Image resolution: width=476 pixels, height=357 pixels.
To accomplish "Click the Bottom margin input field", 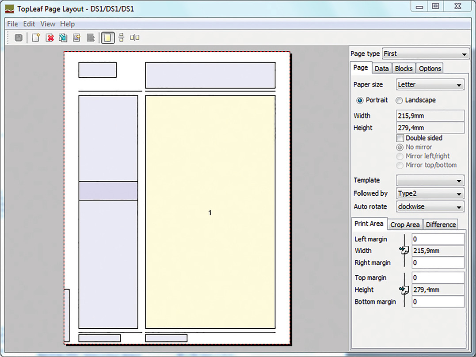I will (438, 302).
